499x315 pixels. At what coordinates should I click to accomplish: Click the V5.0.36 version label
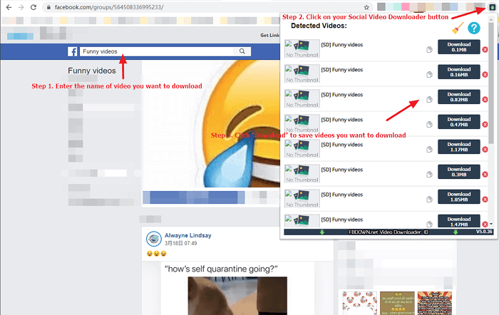(x=484, y=232)
